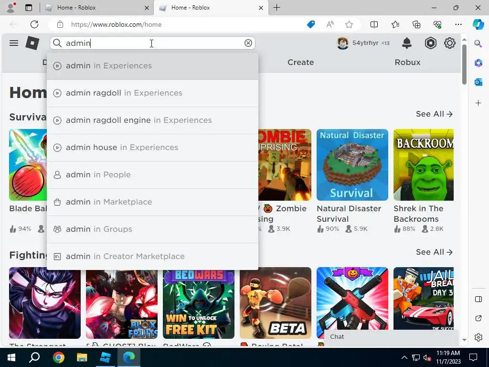This screenshot has height=367, width=489.
Task: Add a new sidebar app
Action: (478, 103)
